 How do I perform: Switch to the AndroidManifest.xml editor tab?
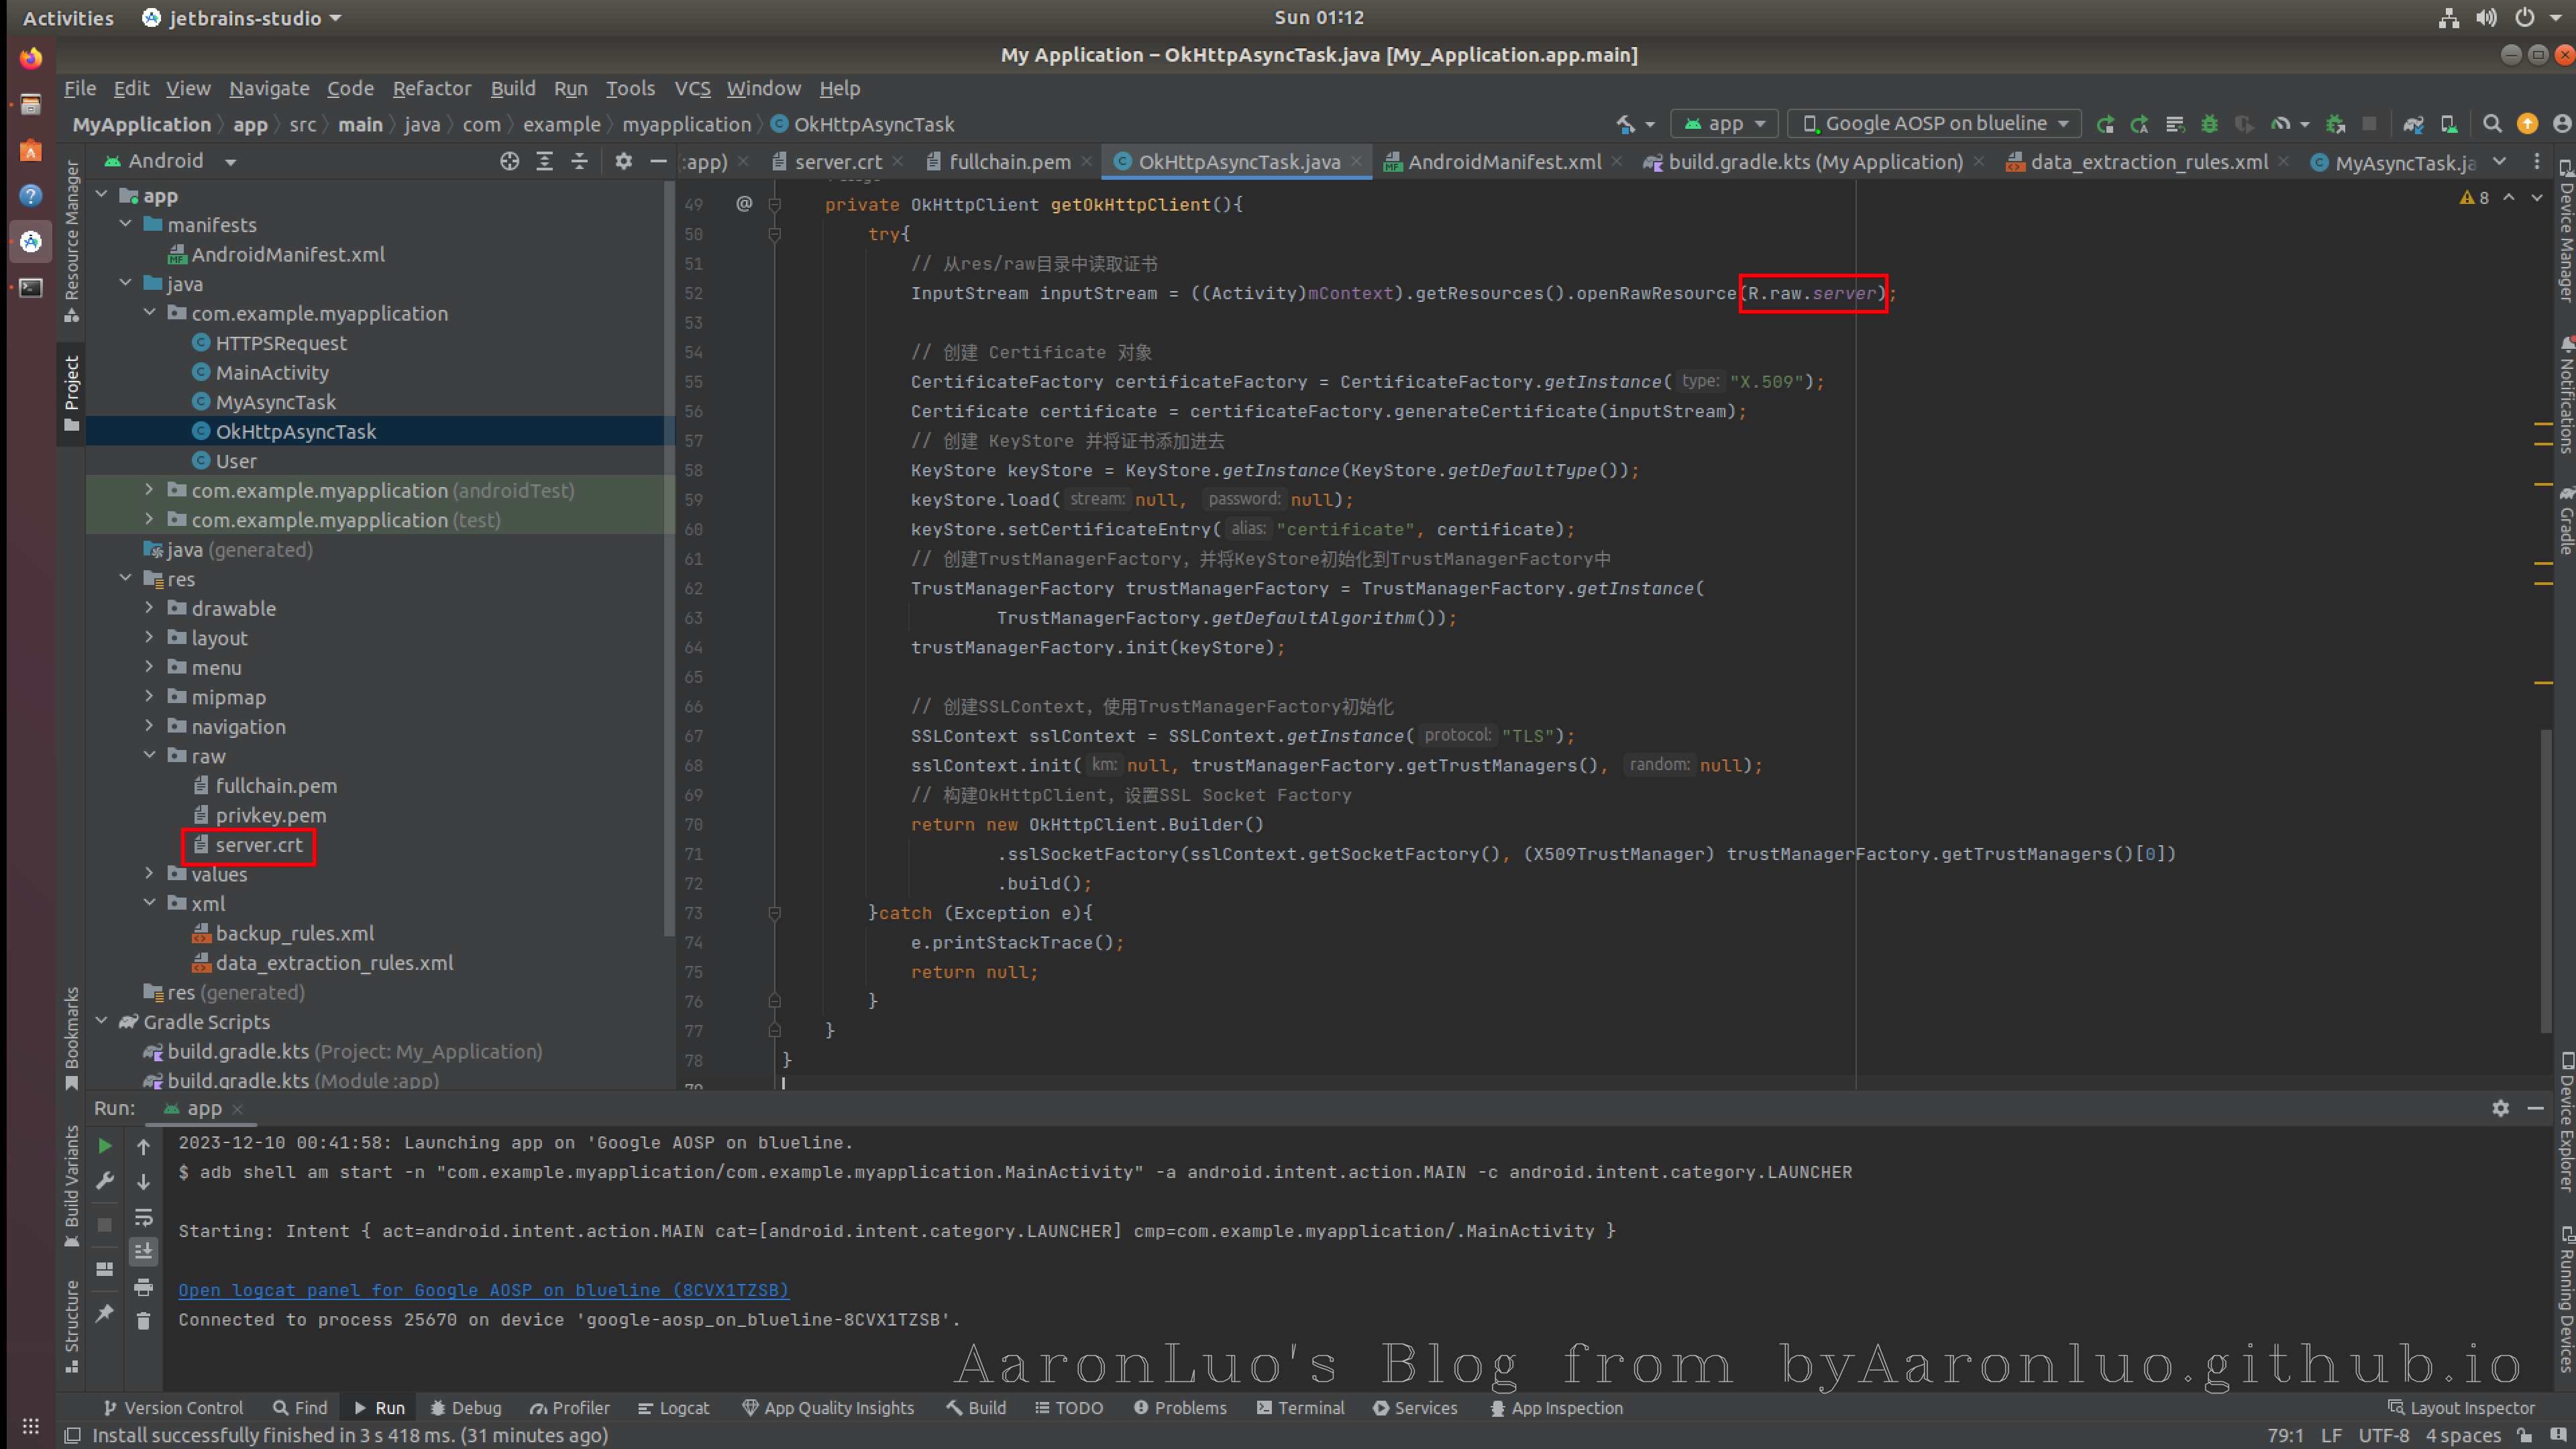1503,162
